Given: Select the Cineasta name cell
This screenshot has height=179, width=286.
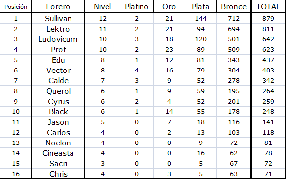Looking at the screenshot, I should (x=58, y=153).
